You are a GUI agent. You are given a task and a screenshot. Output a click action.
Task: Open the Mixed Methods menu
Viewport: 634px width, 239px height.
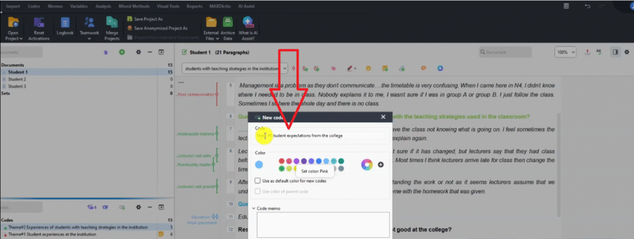coord(134,6)
